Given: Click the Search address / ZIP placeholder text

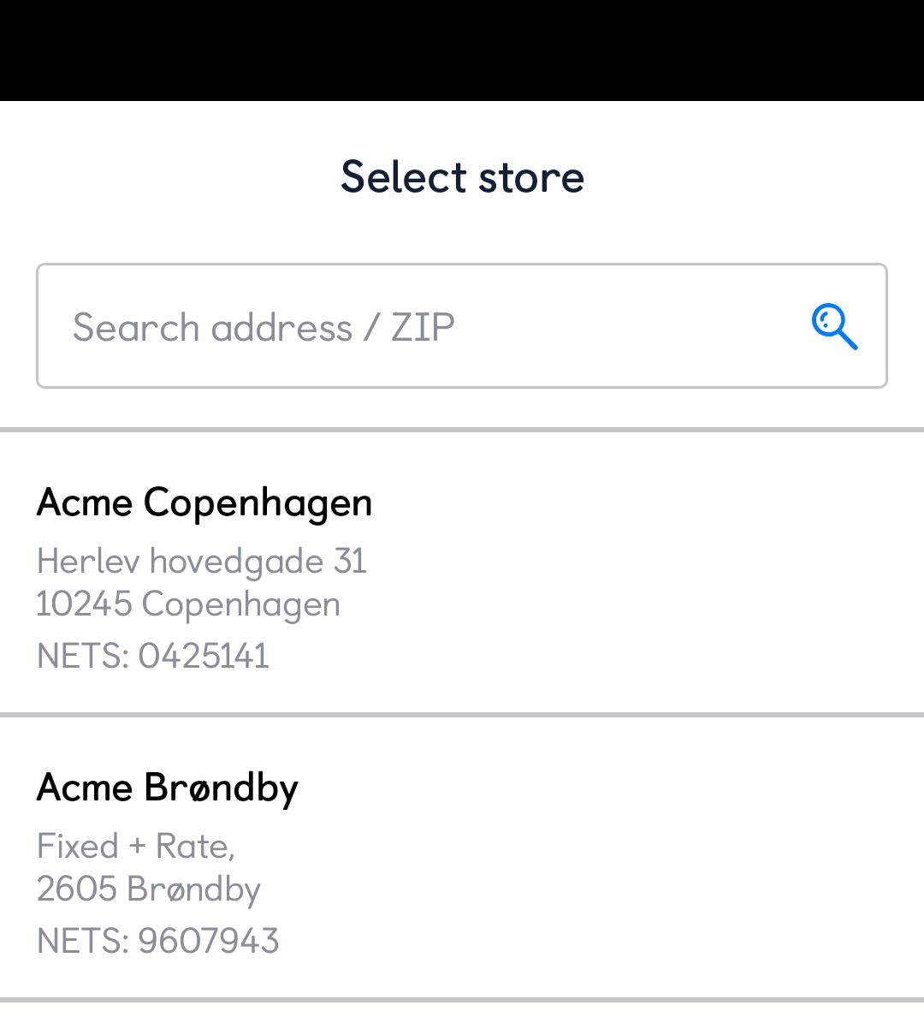Looking at the screenshot, I should click(264, 327).
